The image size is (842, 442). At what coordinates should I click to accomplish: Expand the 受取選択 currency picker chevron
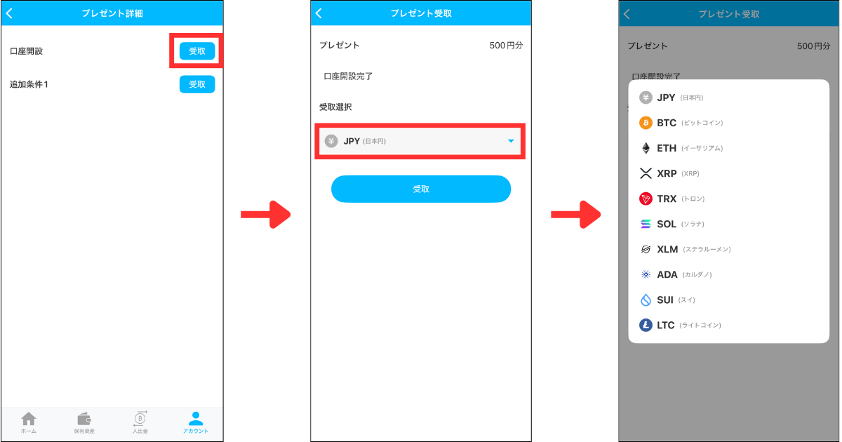(511, 140)
